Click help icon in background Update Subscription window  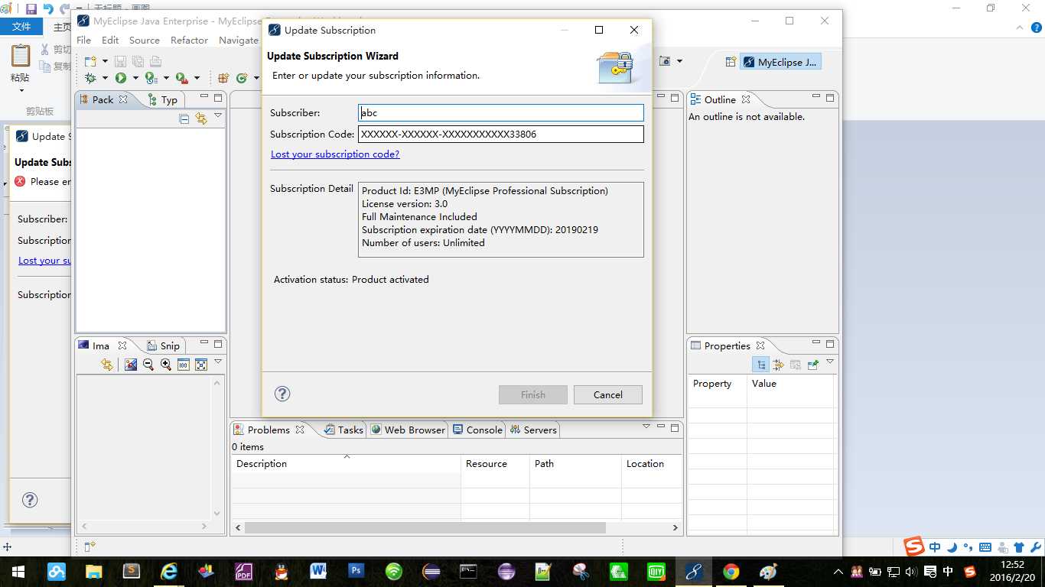[x=29, y=500]
